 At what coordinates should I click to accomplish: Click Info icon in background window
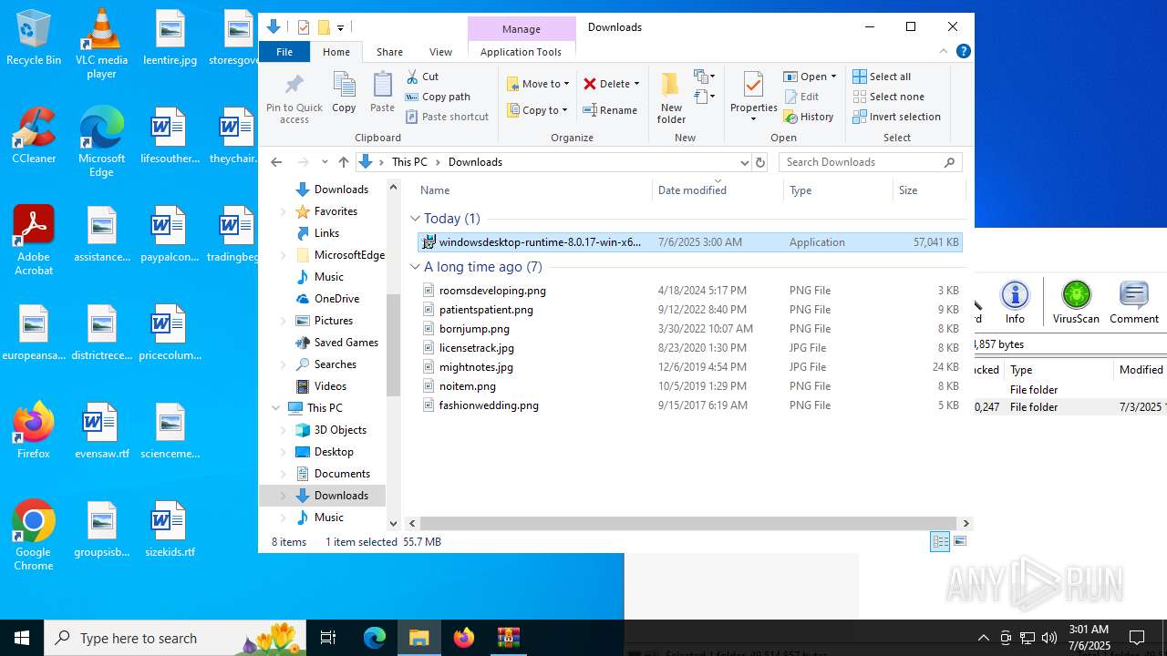coord(1015,302)
